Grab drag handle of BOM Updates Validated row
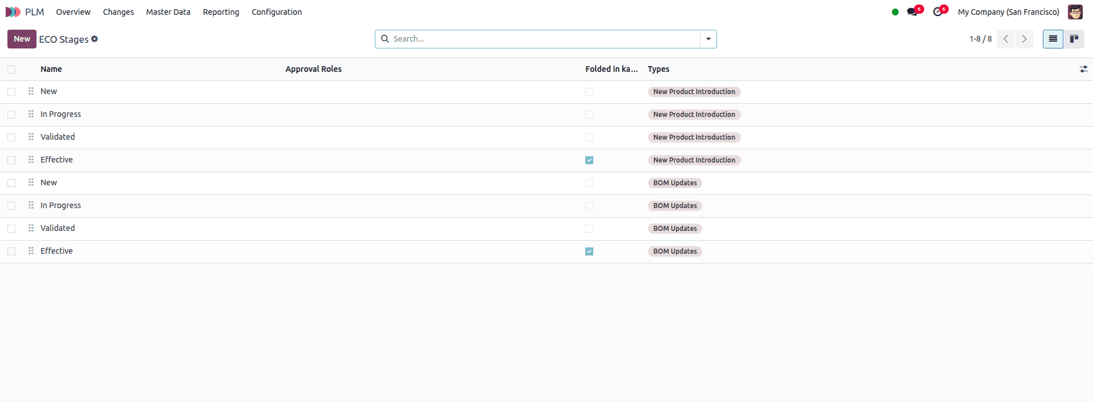Image resolution: width=1093 pixels, height=402 pixels. [31, 228]
